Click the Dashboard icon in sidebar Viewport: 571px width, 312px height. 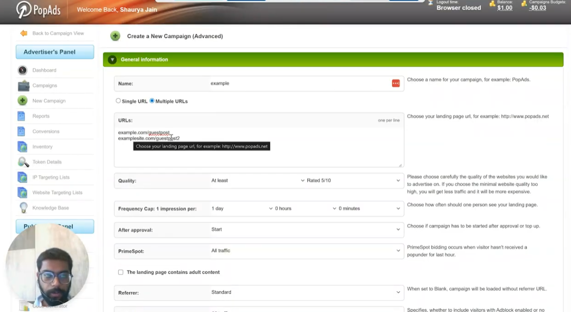coord(23,70)
